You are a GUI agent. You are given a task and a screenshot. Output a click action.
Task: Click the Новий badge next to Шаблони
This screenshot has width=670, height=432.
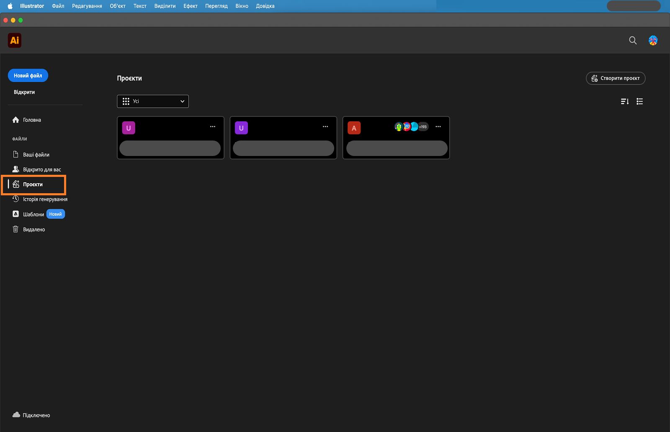pyautogui.click(x=55, y=214)
